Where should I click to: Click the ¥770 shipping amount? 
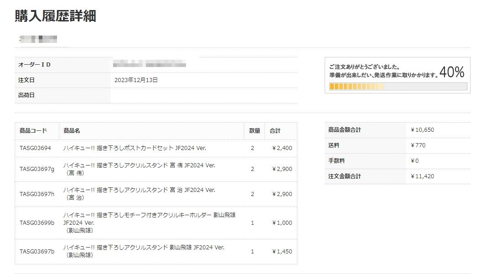(x=418, y=145)
